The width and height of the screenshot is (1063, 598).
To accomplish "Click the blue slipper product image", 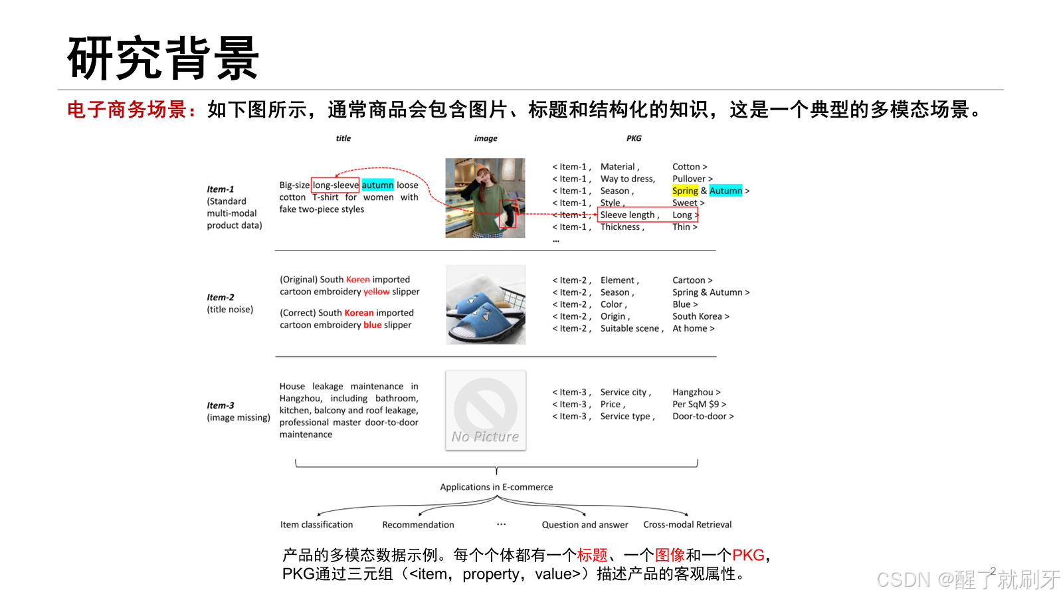I will [486, 305].
